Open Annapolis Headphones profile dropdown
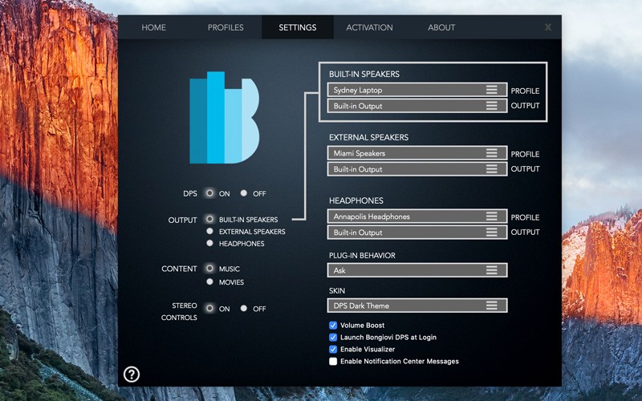642x401 pixels. [x=417, y=216]
